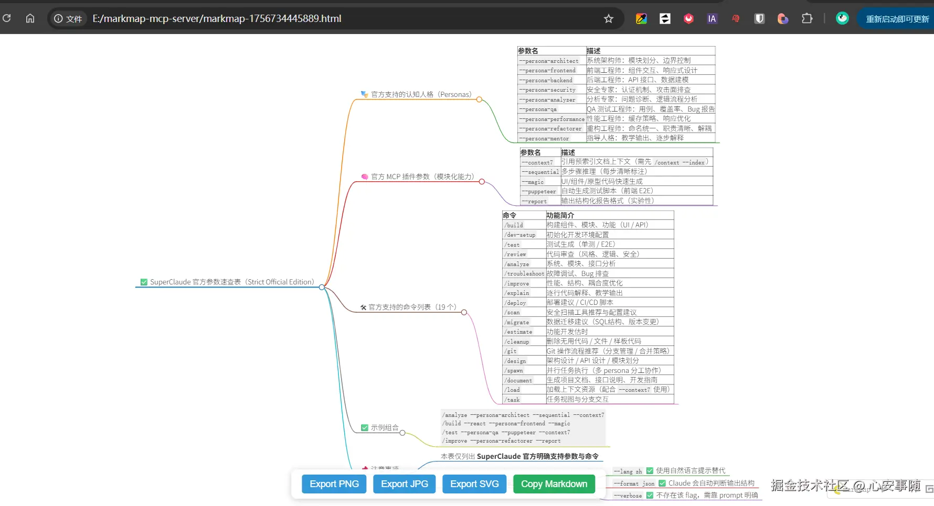Collapse the Personas branch node circle
934x506 pixels.
coord(479,99)
